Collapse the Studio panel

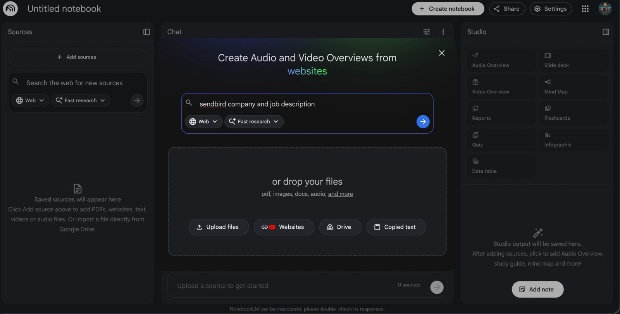(606, 32)
